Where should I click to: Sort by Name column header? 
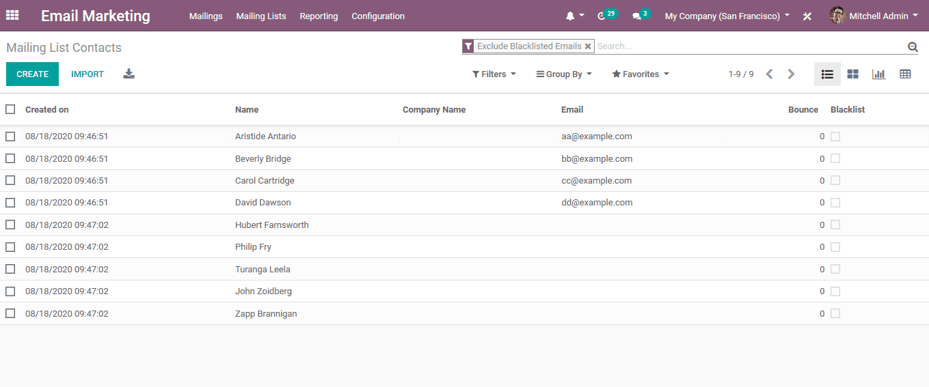click(x=247, y=109)
